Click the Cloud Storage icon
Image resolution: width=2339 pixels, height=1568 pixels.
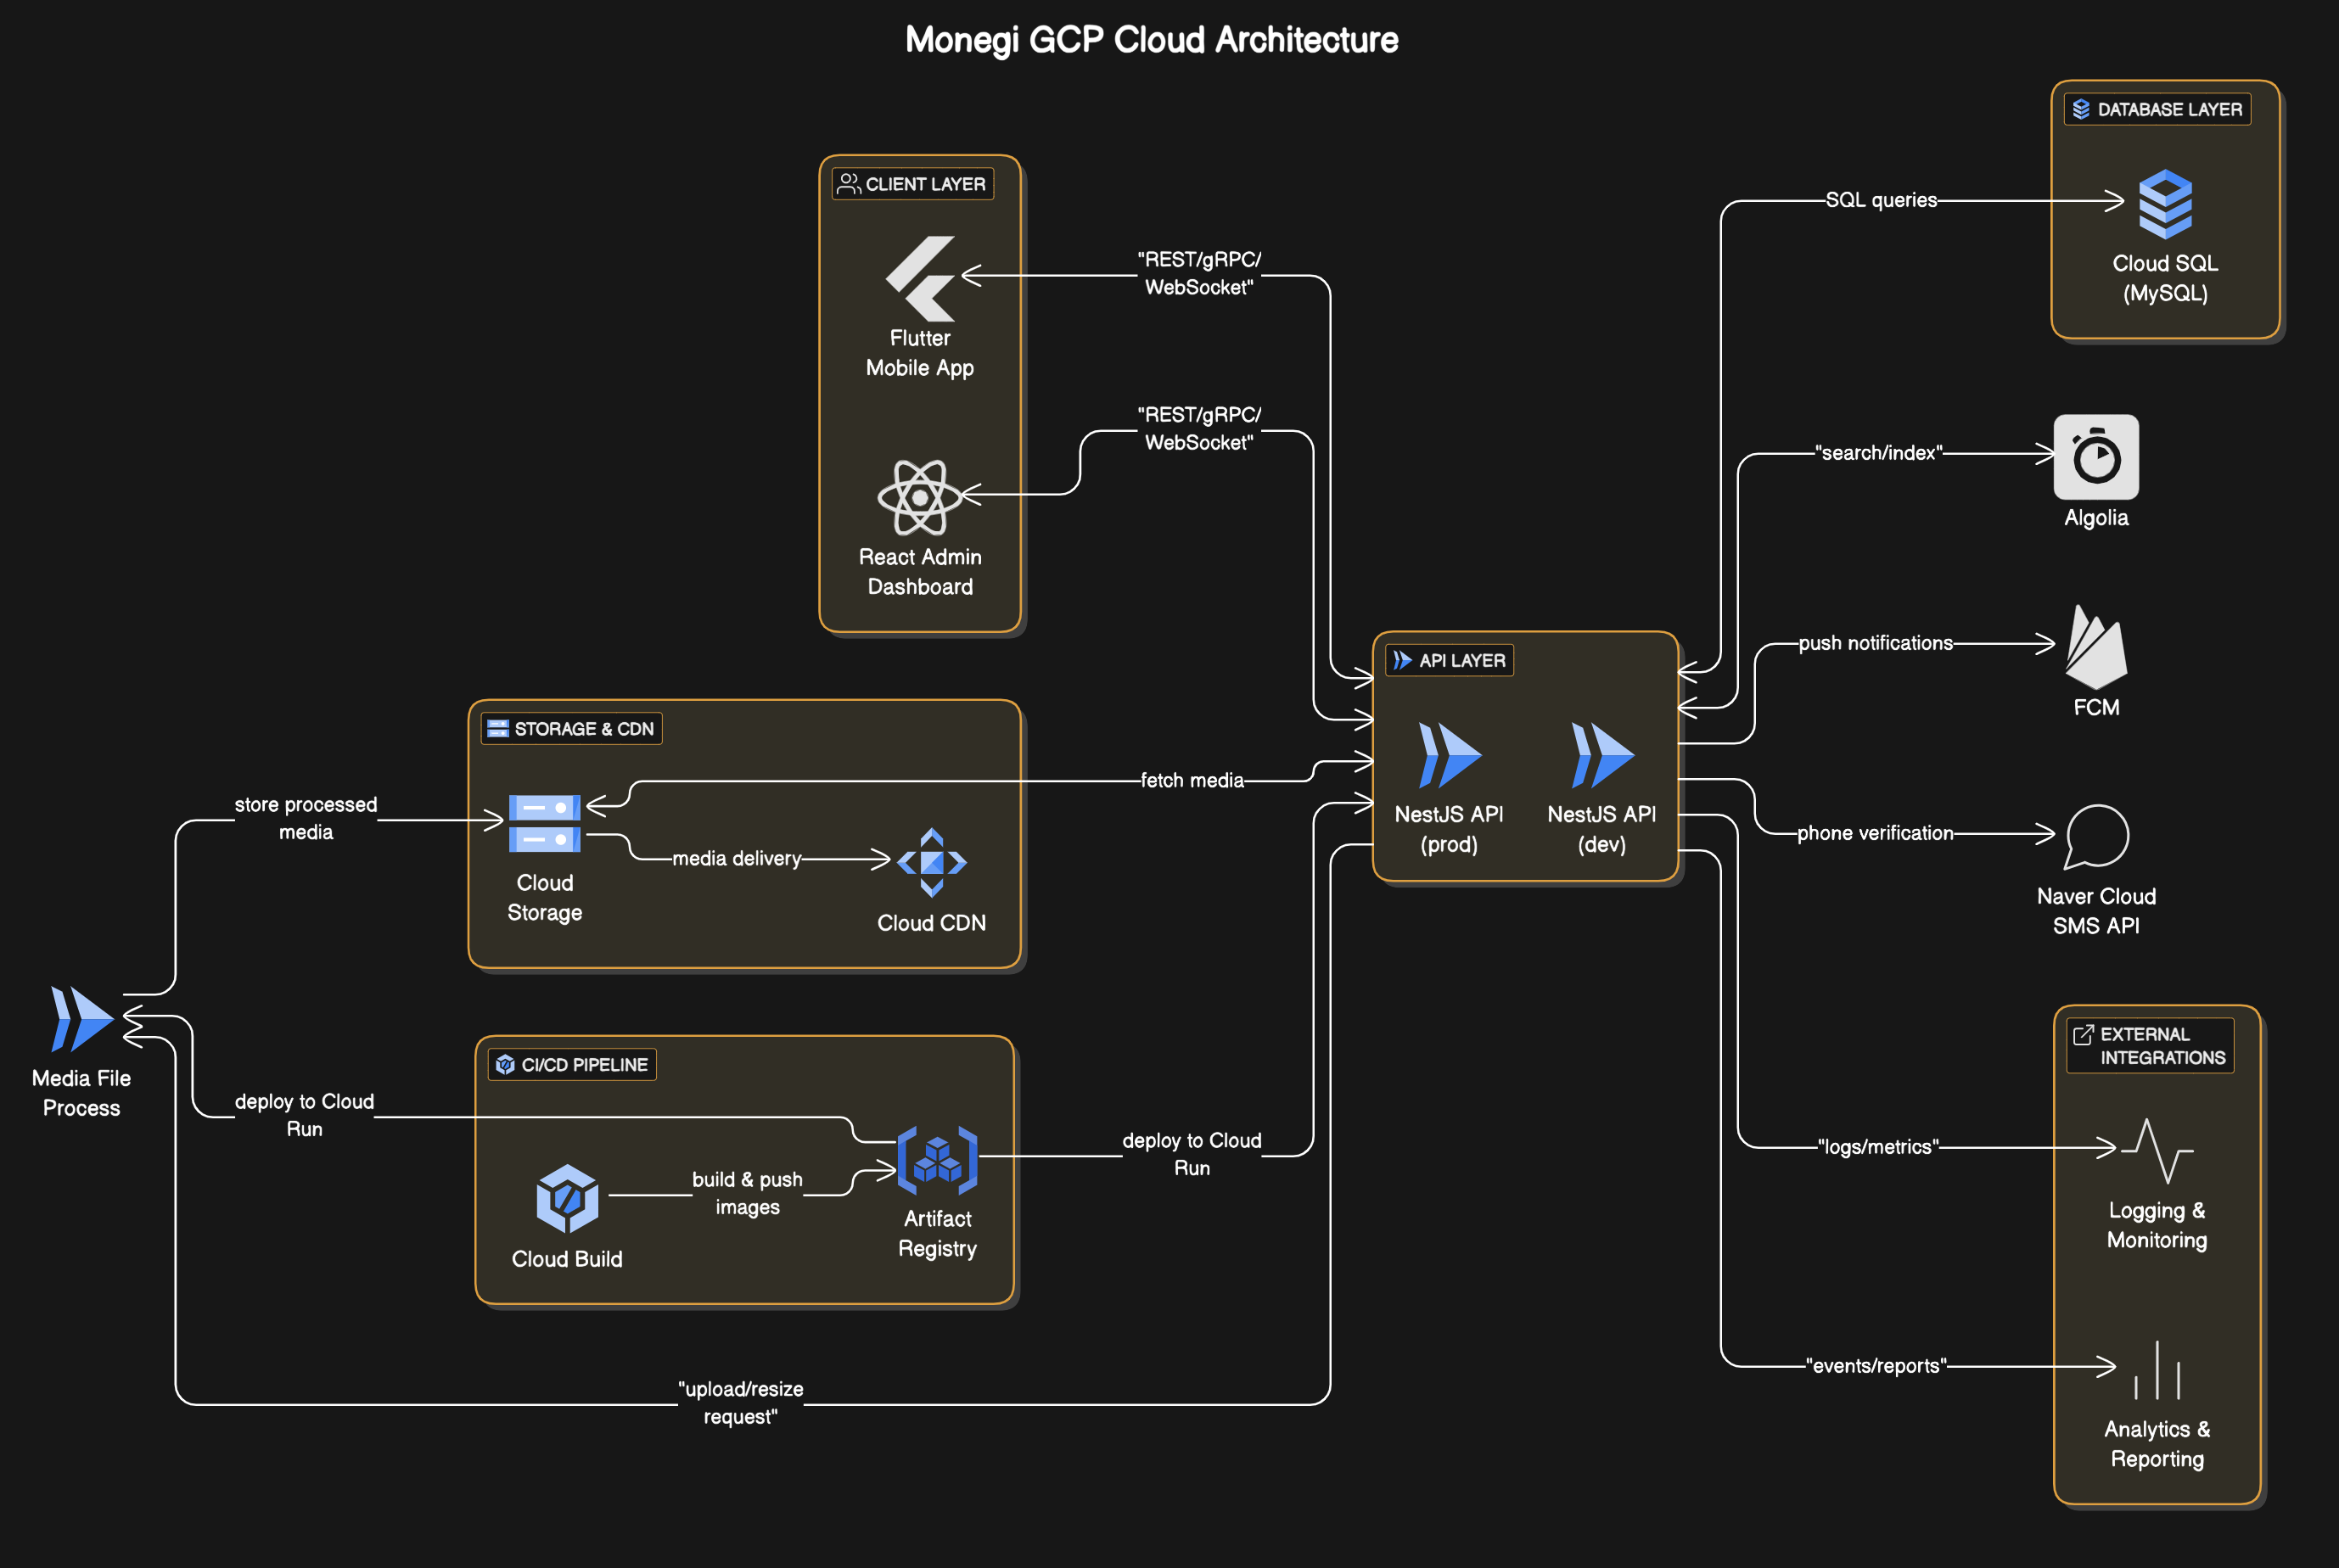tap(544, 823)
